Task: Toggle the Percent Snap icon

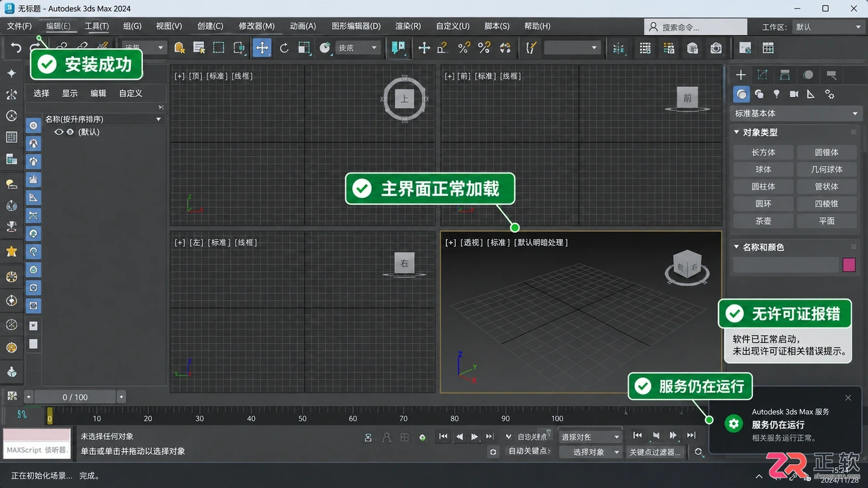Action: tap(464, 48)
